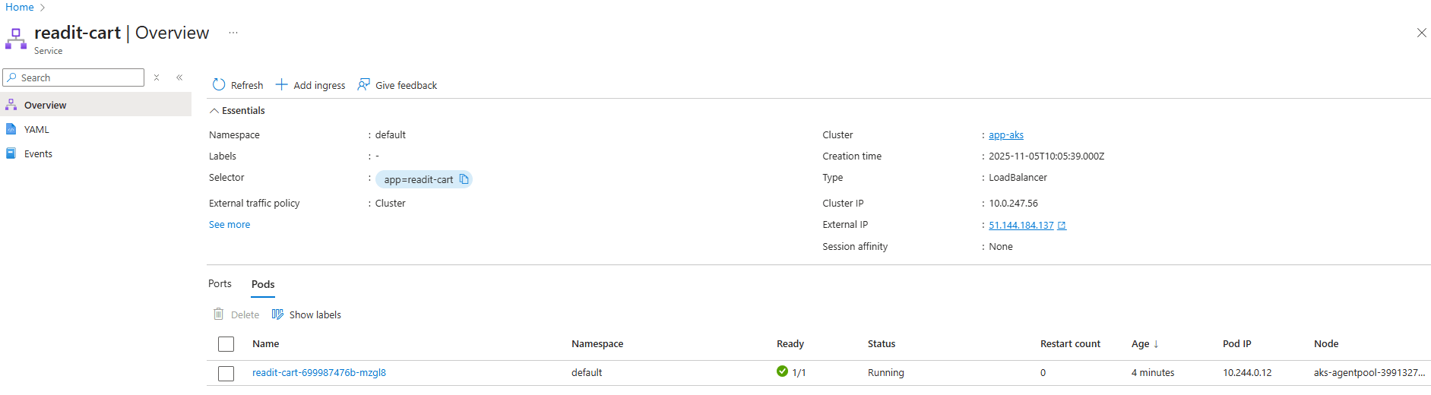1431x395 pixels.
Task: Switch to the Ports tab
Action: (220, 284)
